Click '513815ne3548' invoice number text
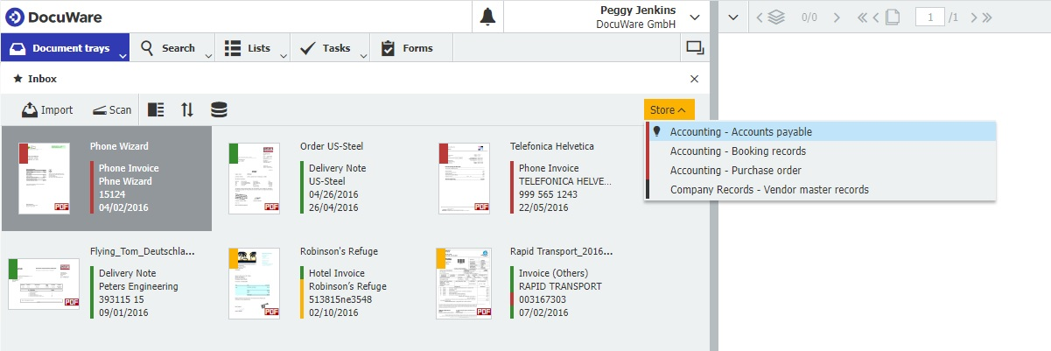 (x=340, y=299)
